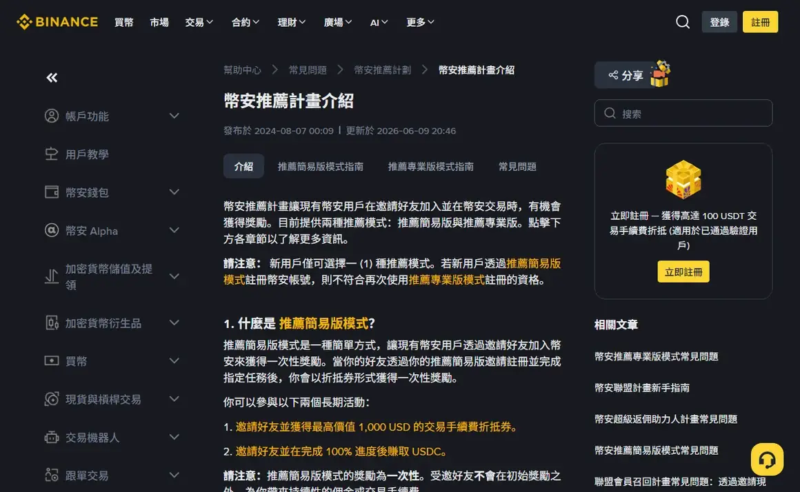Screen dimensions: 800x492
Task: Click the 幣安錢包 wallet icon
Action: (x=52, y=192)
